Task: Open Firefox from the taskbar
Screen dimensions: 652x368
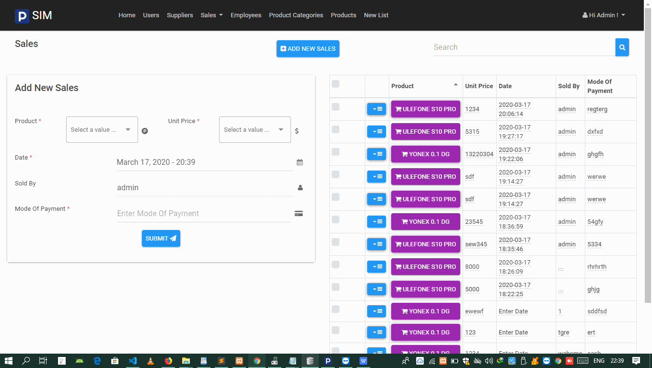Action: tap(168, 361)
